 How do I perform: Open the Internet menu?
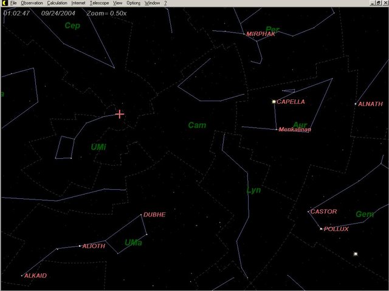pos(79,3)
